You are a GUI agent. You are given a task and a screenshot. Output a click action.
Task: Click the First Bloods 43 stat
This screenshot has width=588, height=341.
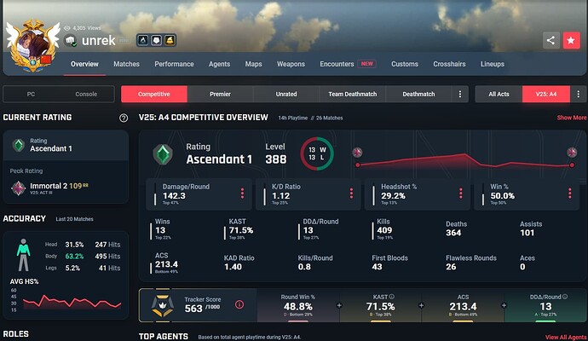coord(389,263)
